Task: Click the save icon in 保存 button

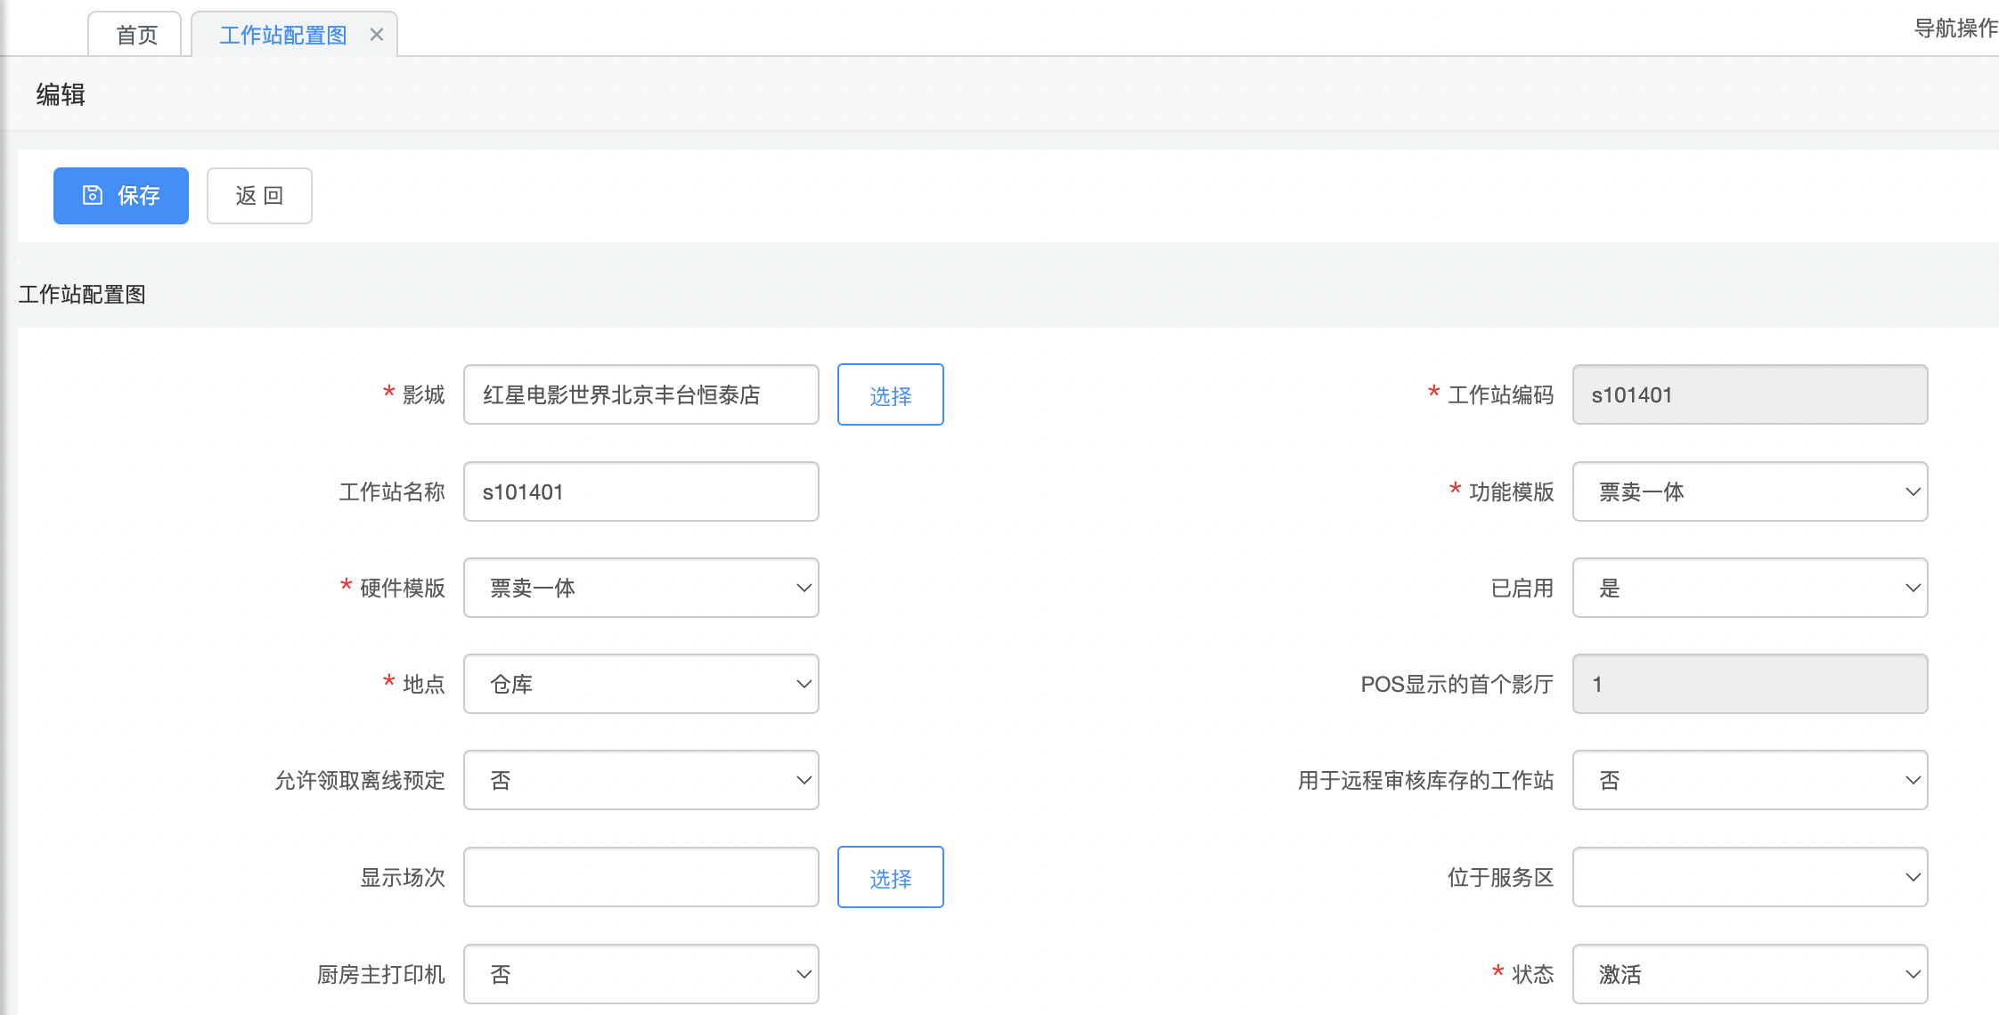Action: 93,195
